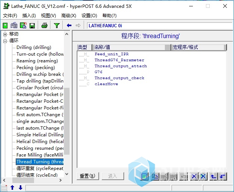Click the 名称/值 column header
Image resolution: width=234 pixels, height=192 pixels.
(x=132, y=47)
